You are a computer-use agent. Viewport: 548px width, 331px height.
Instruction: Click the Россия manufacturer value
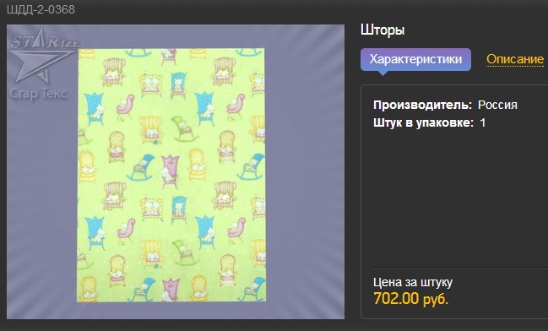[497, 105]
